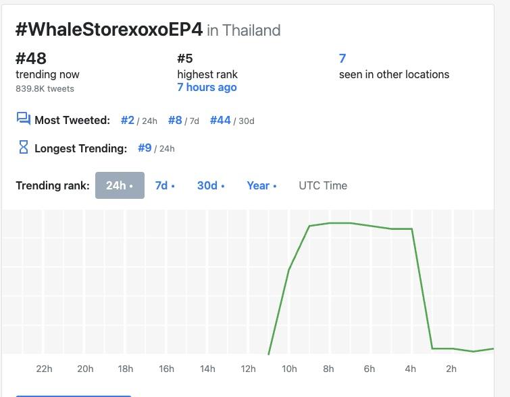Toggle the UTC Time option
Screen dimensions: 510x397
tap(322, 185)
